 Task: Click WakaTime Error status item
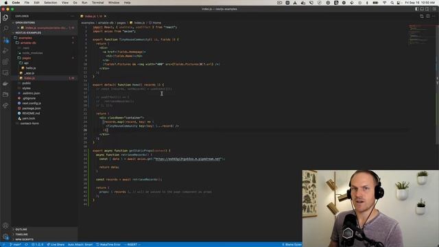pyautogui.click(x=108, y=244)
